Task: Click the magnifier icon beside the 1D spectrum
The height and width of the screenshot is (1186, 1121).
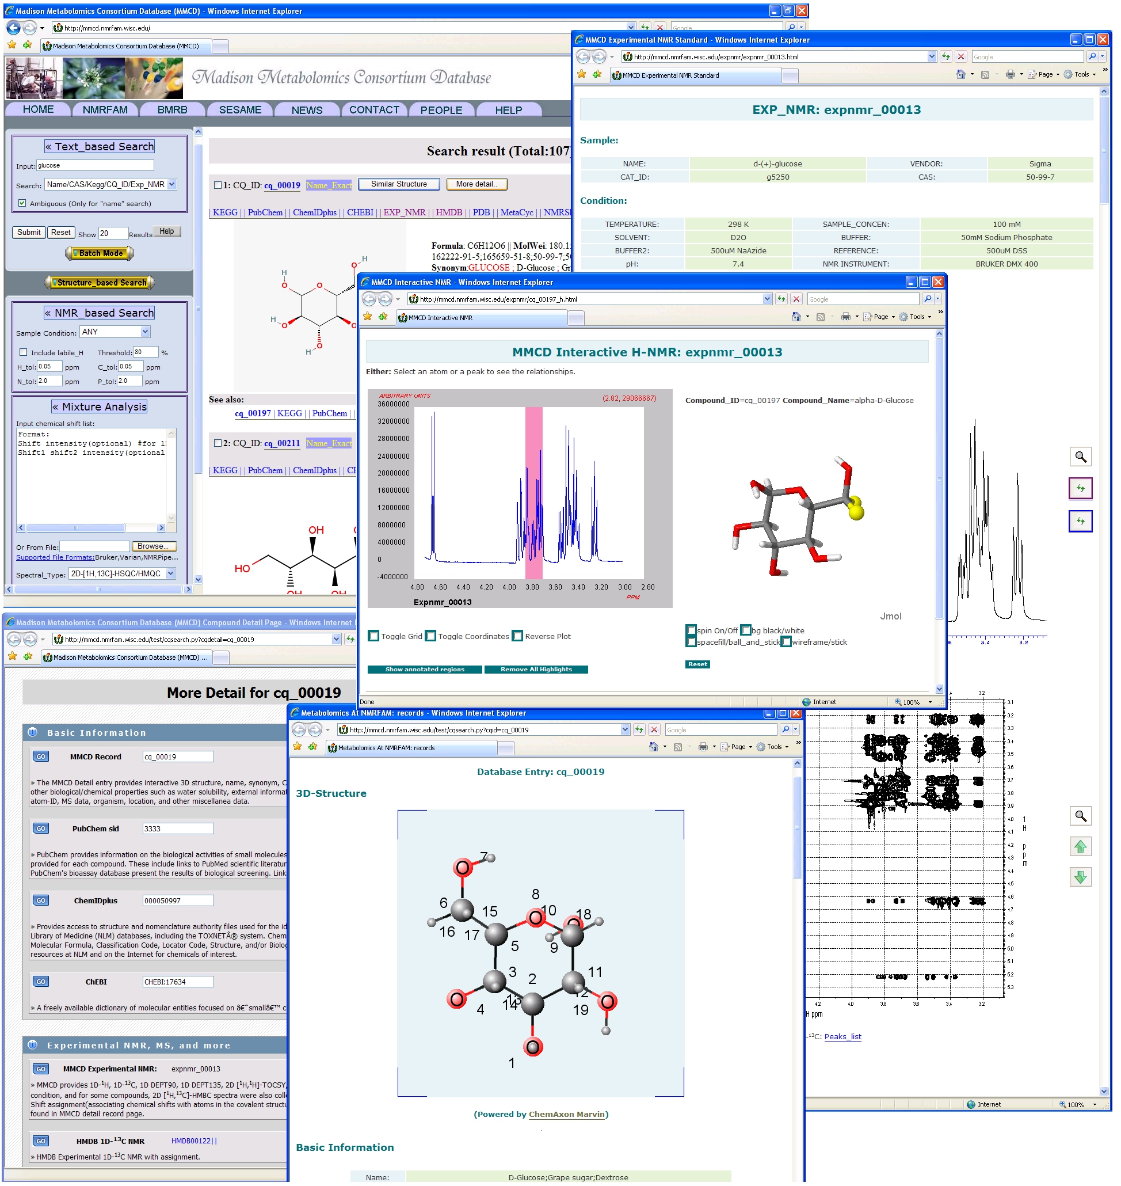Action: tap(1080, 457)
